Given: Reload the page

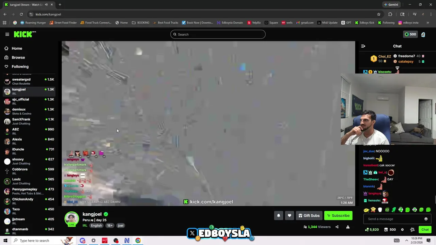Looking at the screenshot, I should (x=21, y=14).
